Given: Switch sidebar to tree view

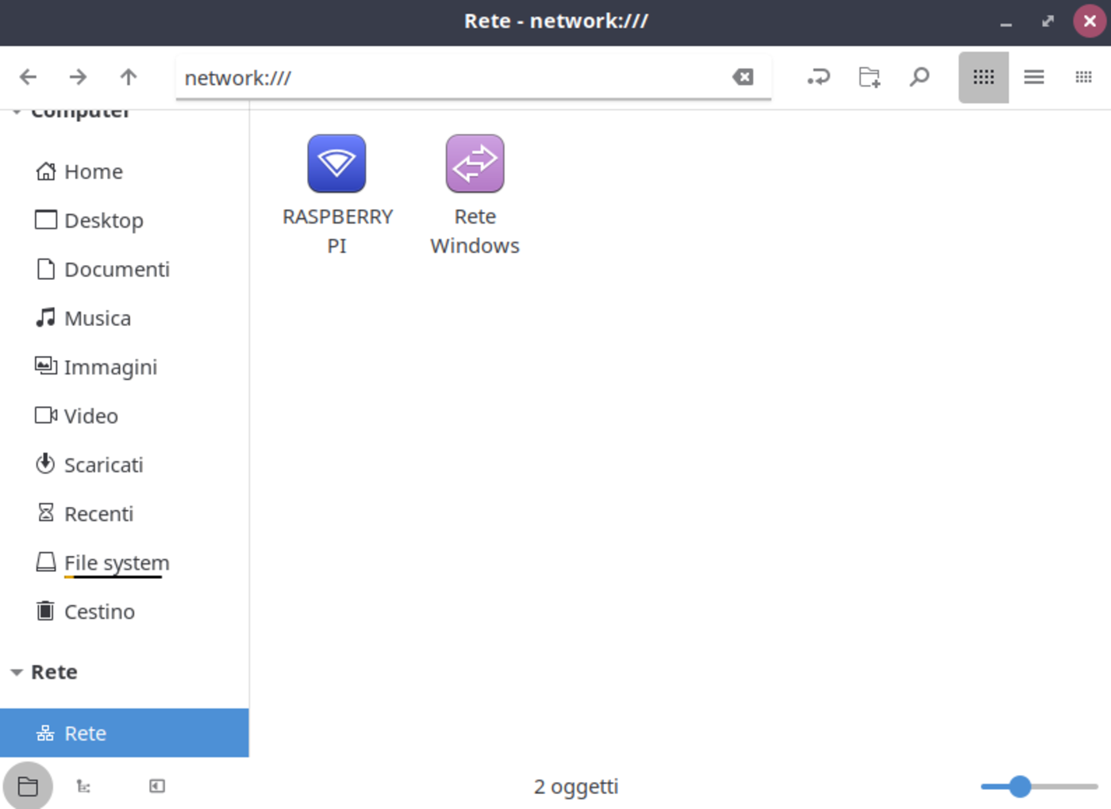Looking at the screenshot, I should [84, 786].
